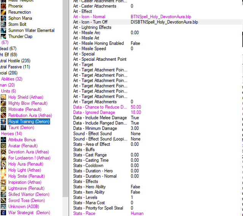243x216 pixels.
Task: Click the Phoenix ability icon
Action: point(3,6)
